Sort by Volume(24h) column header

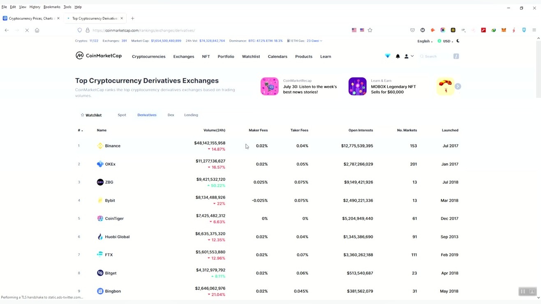(214, 130)
